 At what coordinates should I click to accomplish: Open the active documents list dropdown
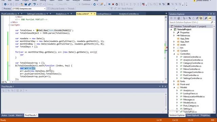click(x=166, y=14)
